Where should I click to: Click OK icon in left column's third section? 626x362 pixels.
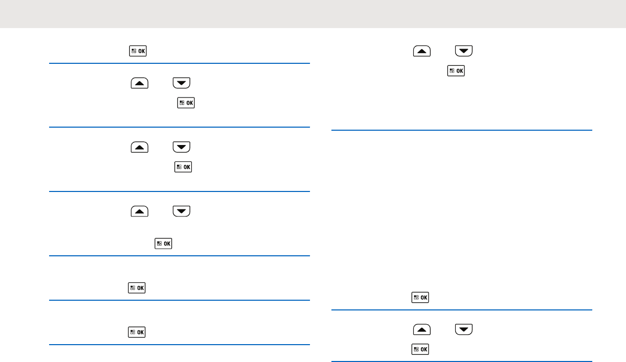(x=183, y=167)
